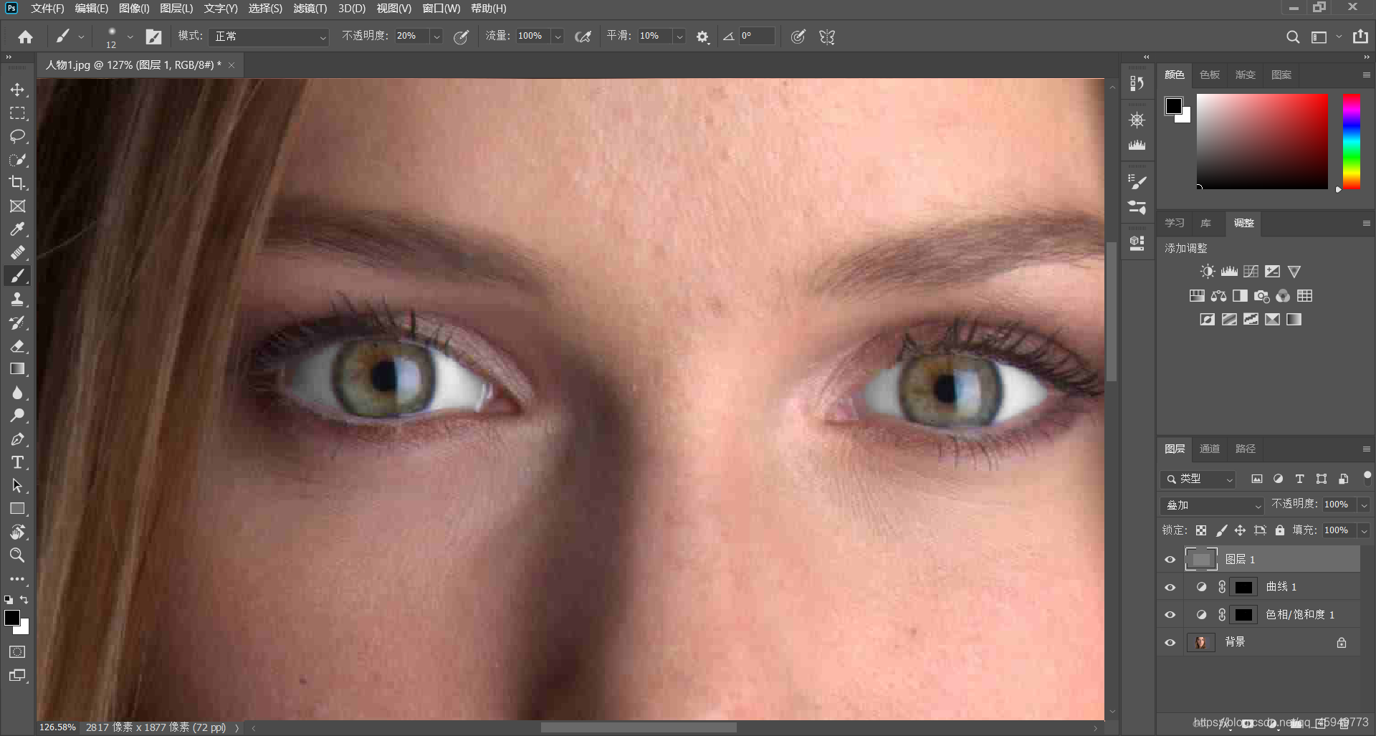The width and height of the screenshot is (1376, 736).
Task: Open layer 不透明度 dropdown arrow
Action: point(1364,505)
